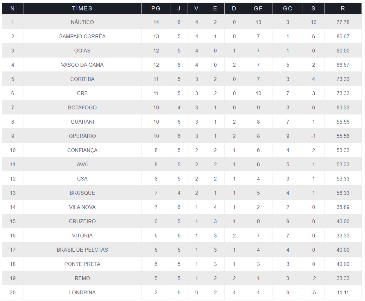This screenshot has height=301, width=365.
Task: Click the CORITIBA team name
Action: (82, 79)
